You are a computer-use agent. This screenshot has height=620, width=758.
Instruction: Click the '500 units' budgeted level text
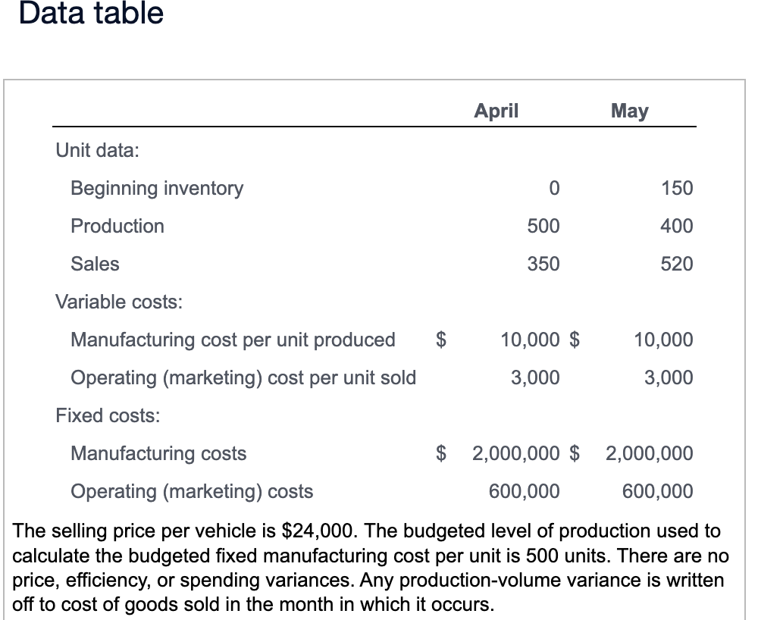(569, 556)
